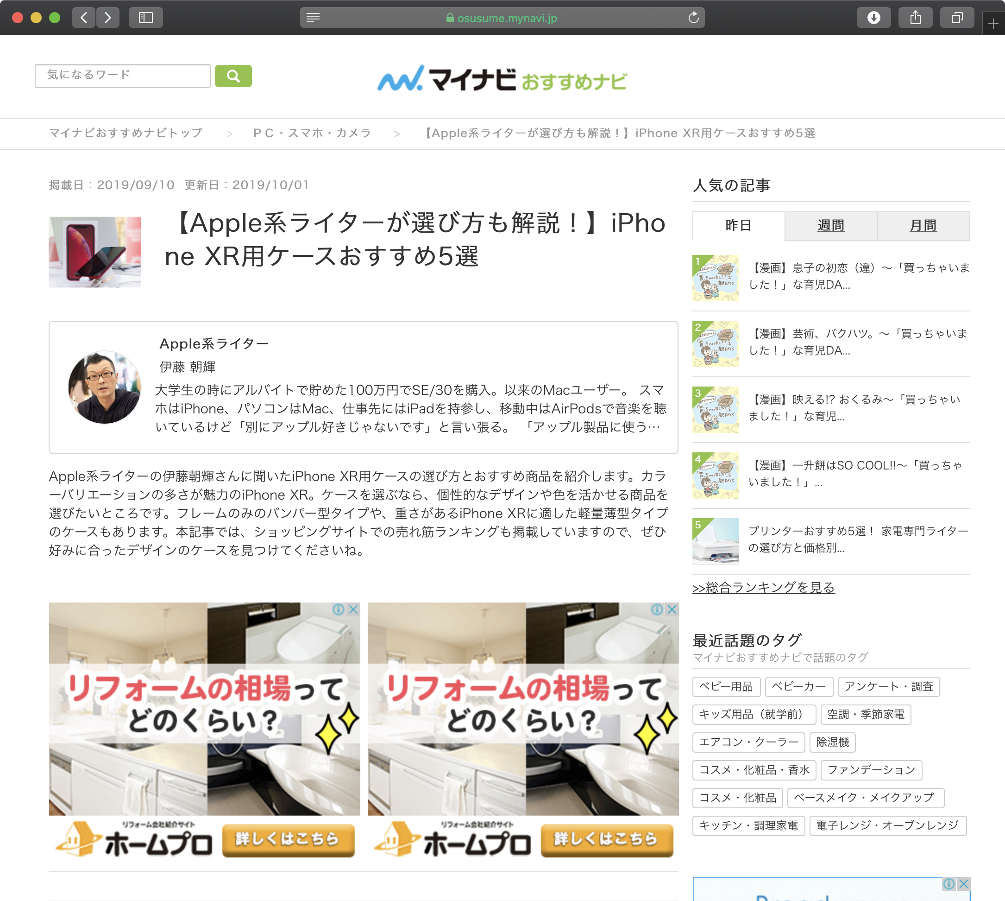Screen dimensions: 1005x901
Task: Show all tabs overview button
Action: coord(957,18)
